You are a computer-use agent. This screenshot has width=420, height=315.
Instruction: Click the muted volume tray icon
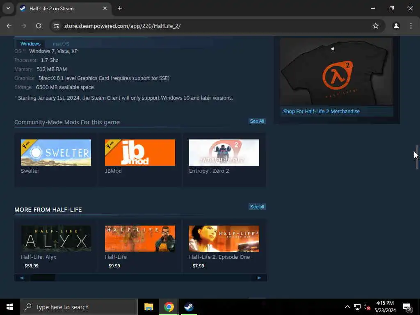click(x=367, y=307)
